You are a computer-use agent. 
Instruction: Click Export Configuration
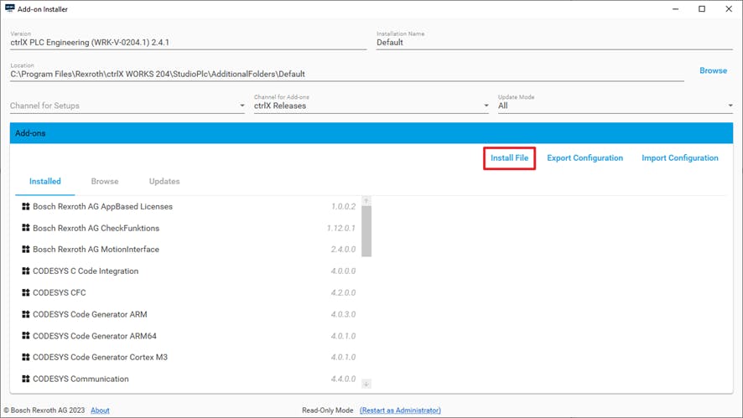tap(585, 157)
